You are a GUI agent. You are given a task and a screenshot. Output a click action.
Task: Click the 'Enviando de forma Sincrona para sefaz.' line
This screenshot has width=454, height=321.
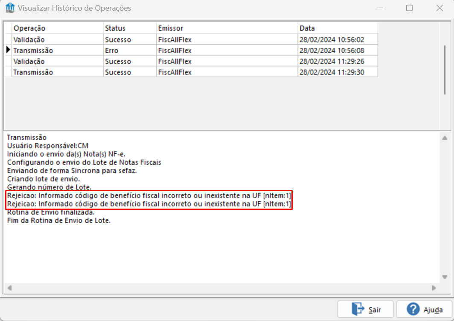(x=72, y=170)
